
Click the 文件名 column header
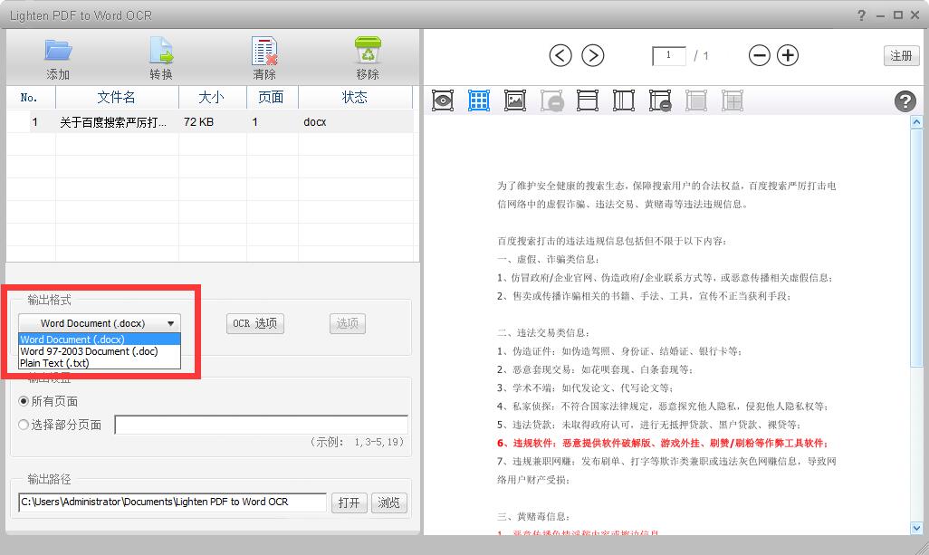pos(117,97)
